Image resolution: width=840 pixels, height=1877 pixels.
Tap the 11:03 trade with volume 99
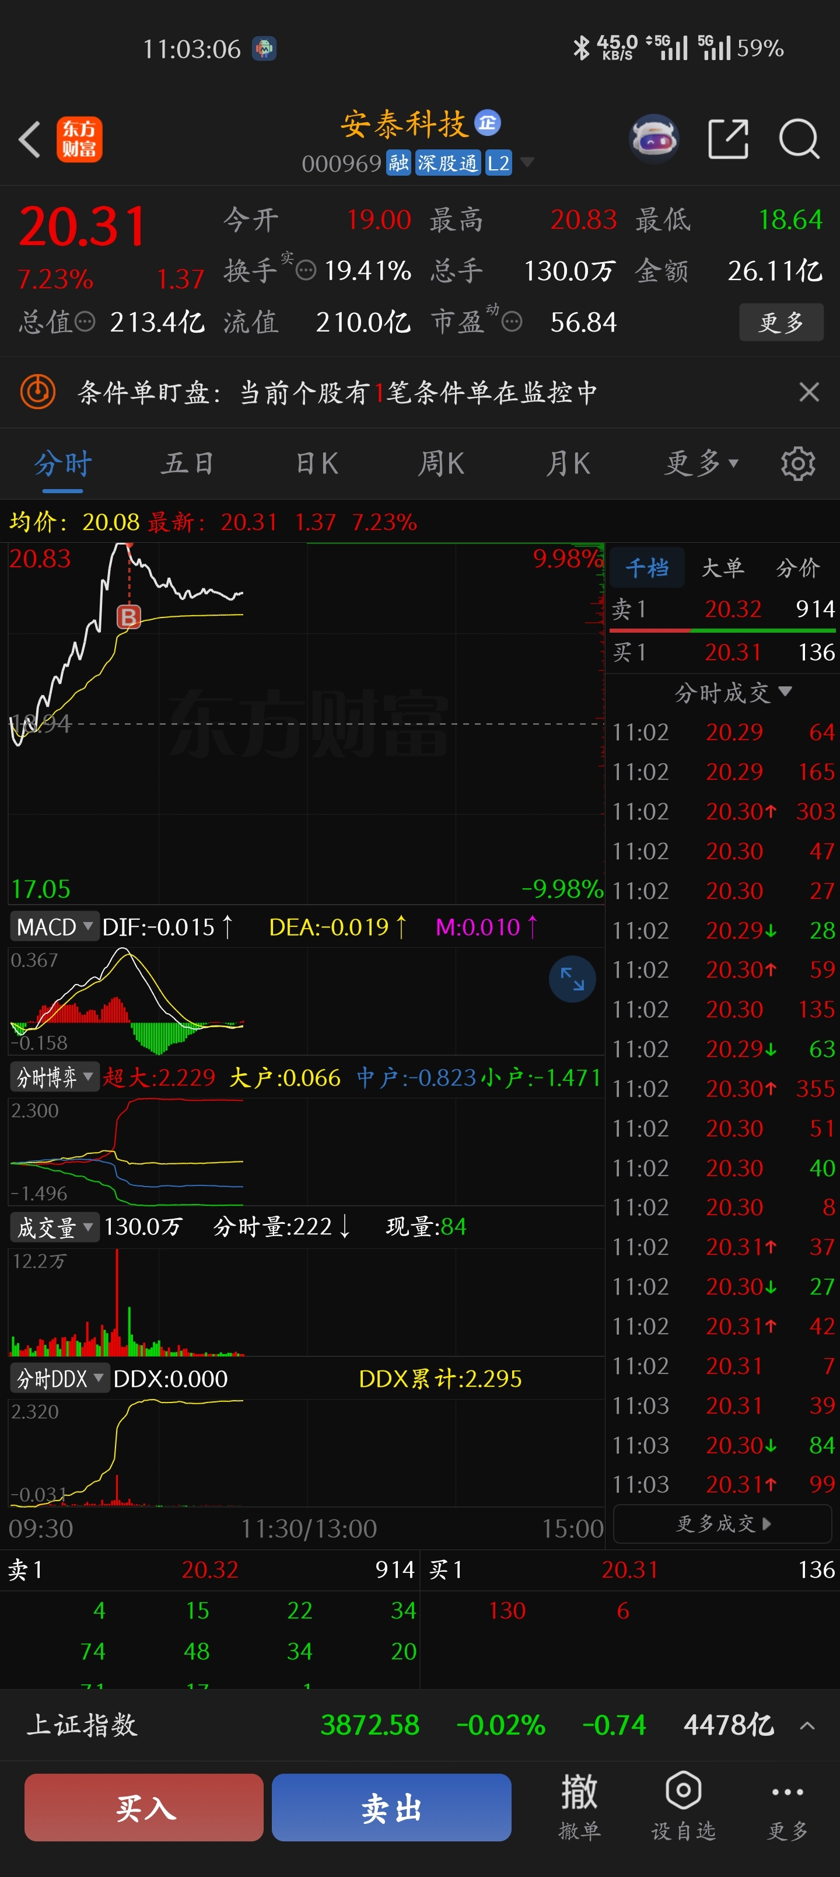(723, 1484)
